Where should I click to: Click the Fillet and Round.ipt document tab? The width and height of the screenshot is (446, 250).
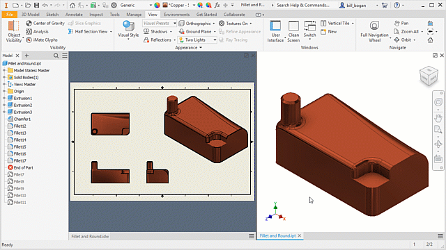(277, 236)
